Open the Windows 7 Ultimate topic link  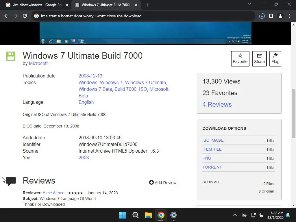[146, 82]
